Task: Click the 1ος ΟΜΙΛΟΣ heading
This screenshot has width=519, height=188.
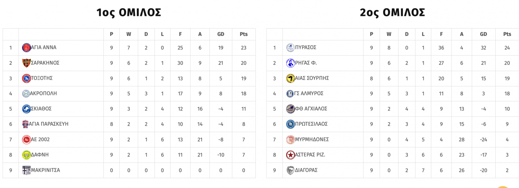Action: pyautogui.click(x=129, y=13)
